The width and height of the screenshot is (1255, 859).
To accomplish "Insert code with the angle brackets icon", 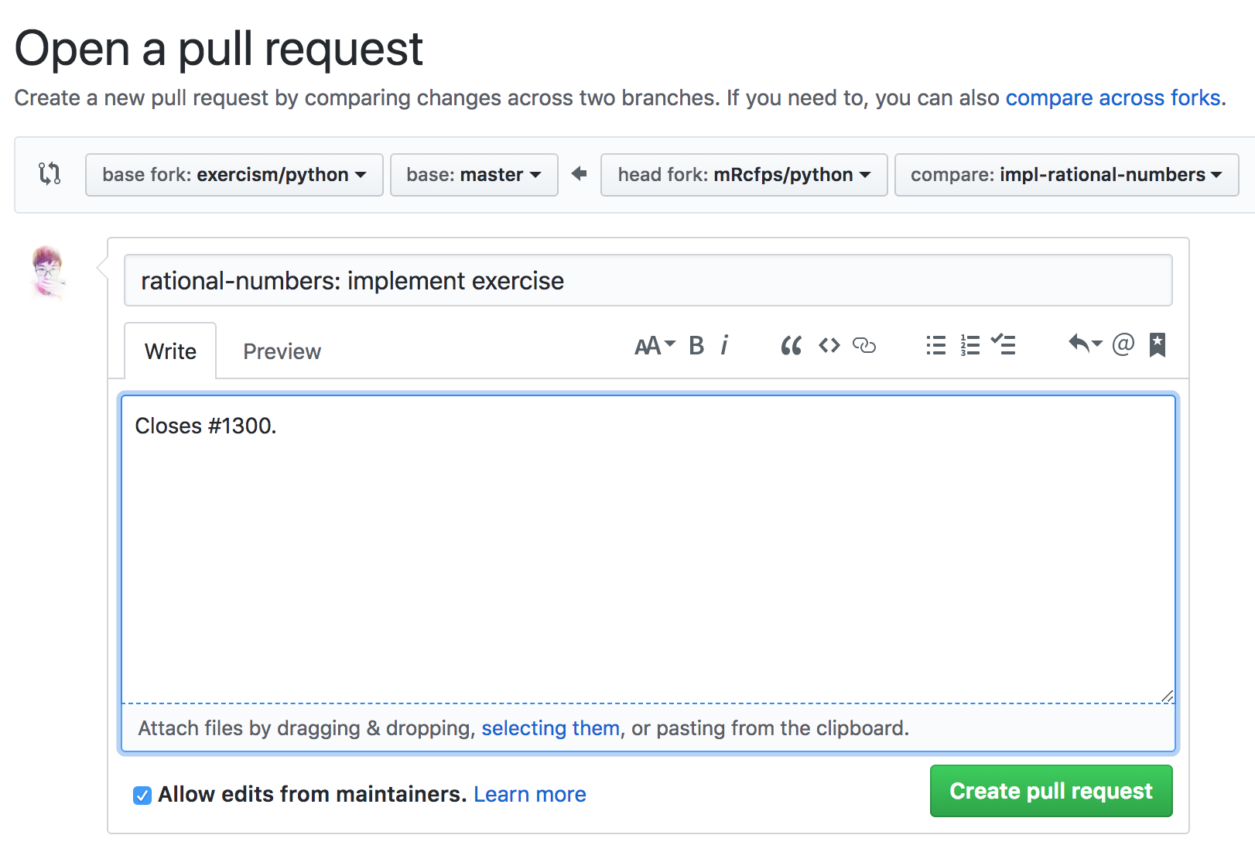I will 829,345.
